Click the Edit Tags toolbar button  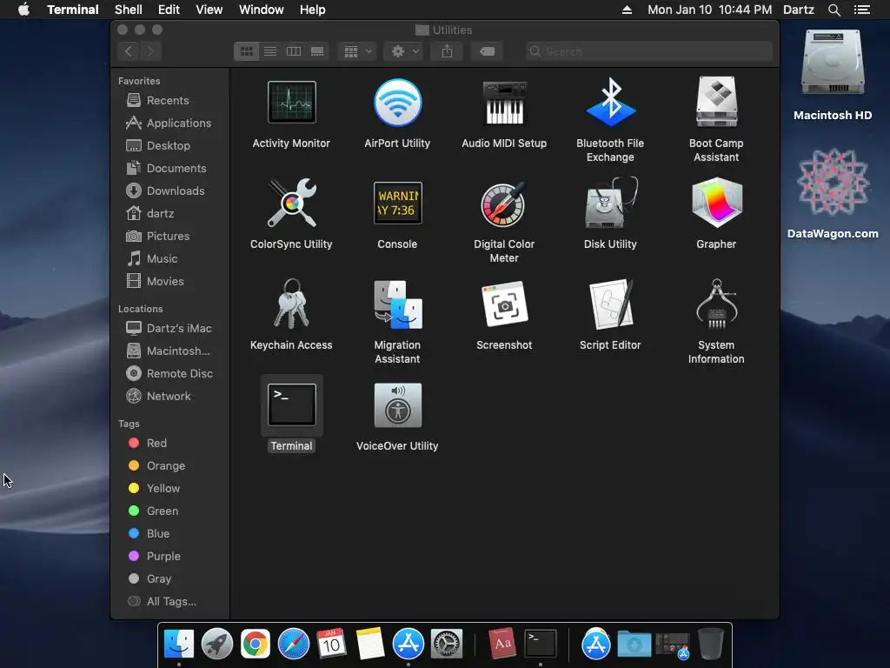coord(487,51)
